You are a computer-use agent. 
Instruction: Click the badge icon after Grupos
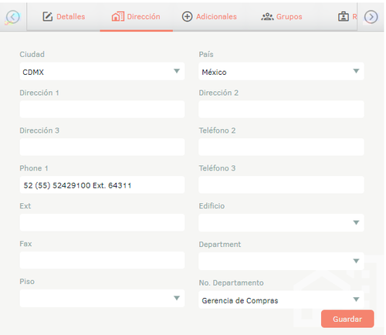(x=344, y=17)
